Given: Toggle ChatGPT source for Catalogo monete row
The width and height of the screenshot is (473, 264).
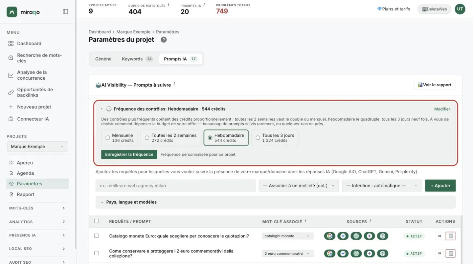Looking at the screenshot, I should 356,236.
